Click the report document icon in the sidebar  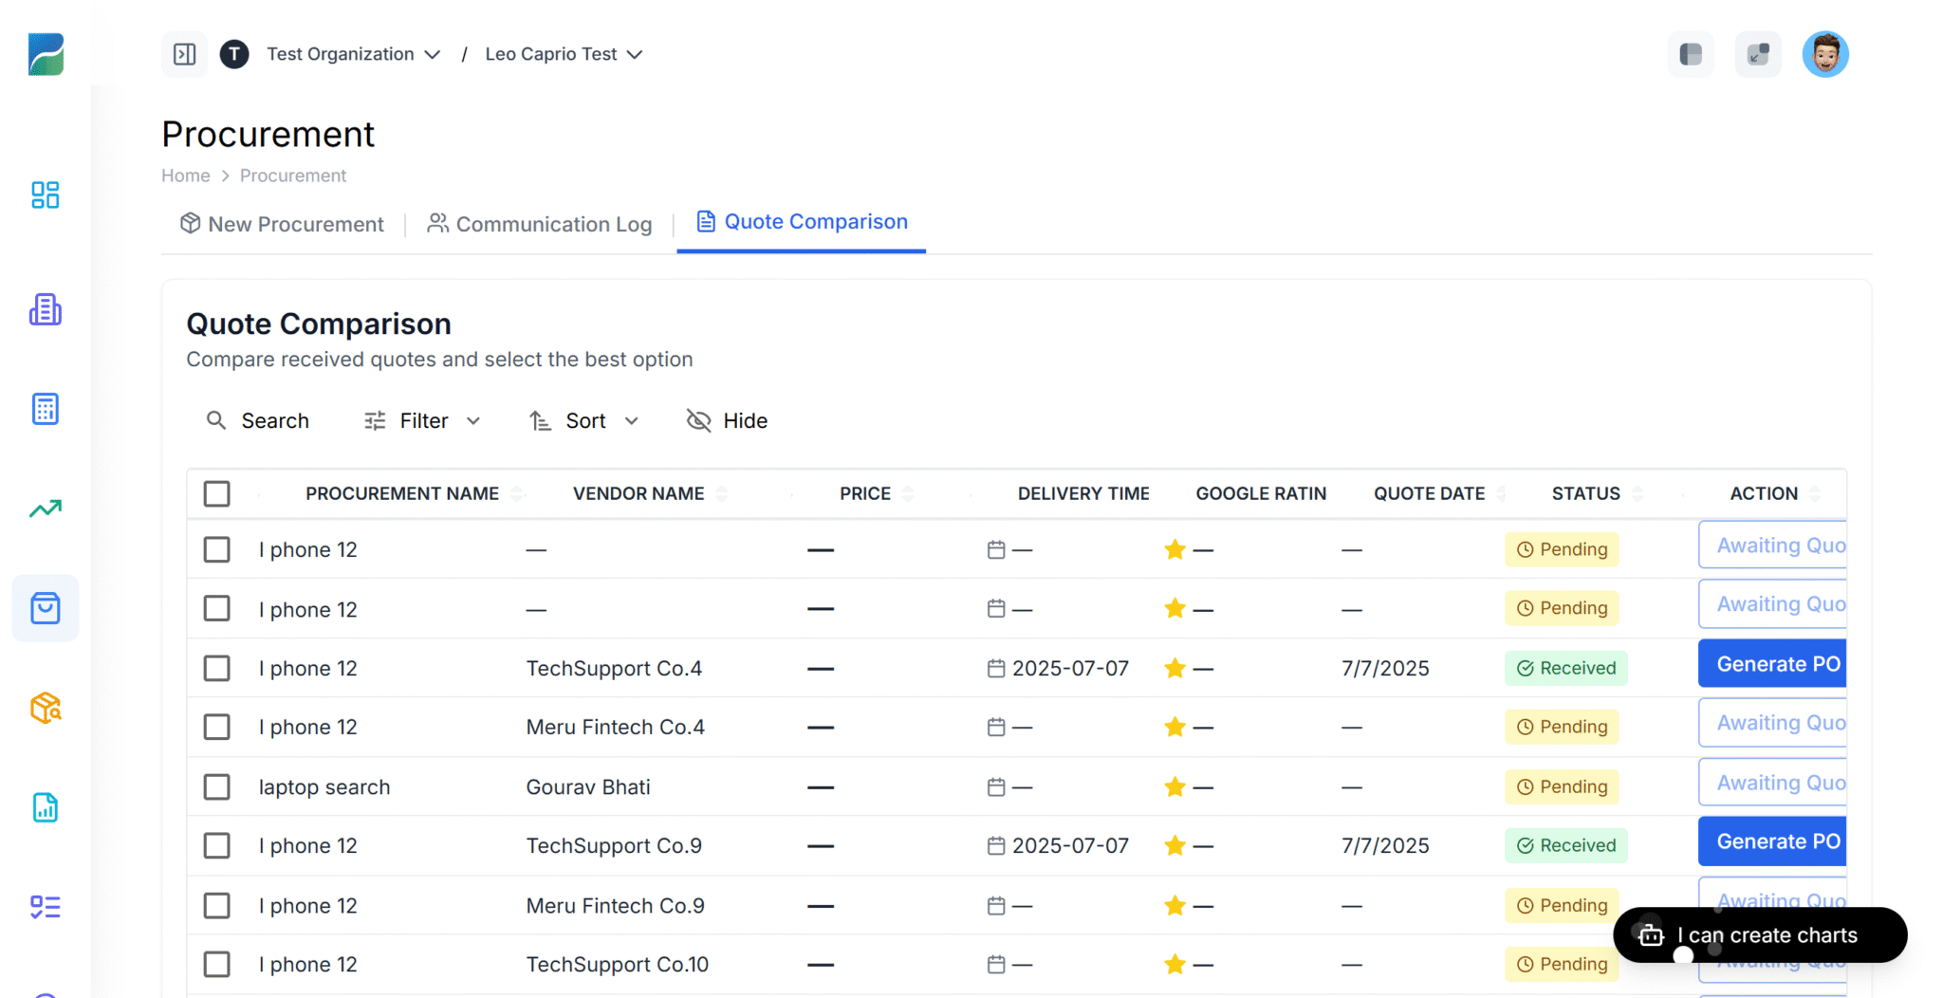(45, 807)
